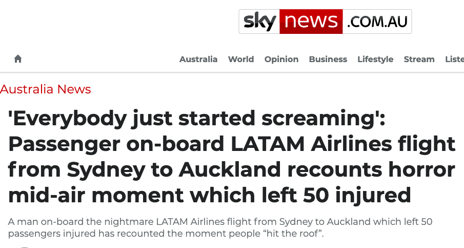Click the black 'sky' wordmark in the logo
Viewport: 464px width, 248px height.
click(x=260, y=22)
